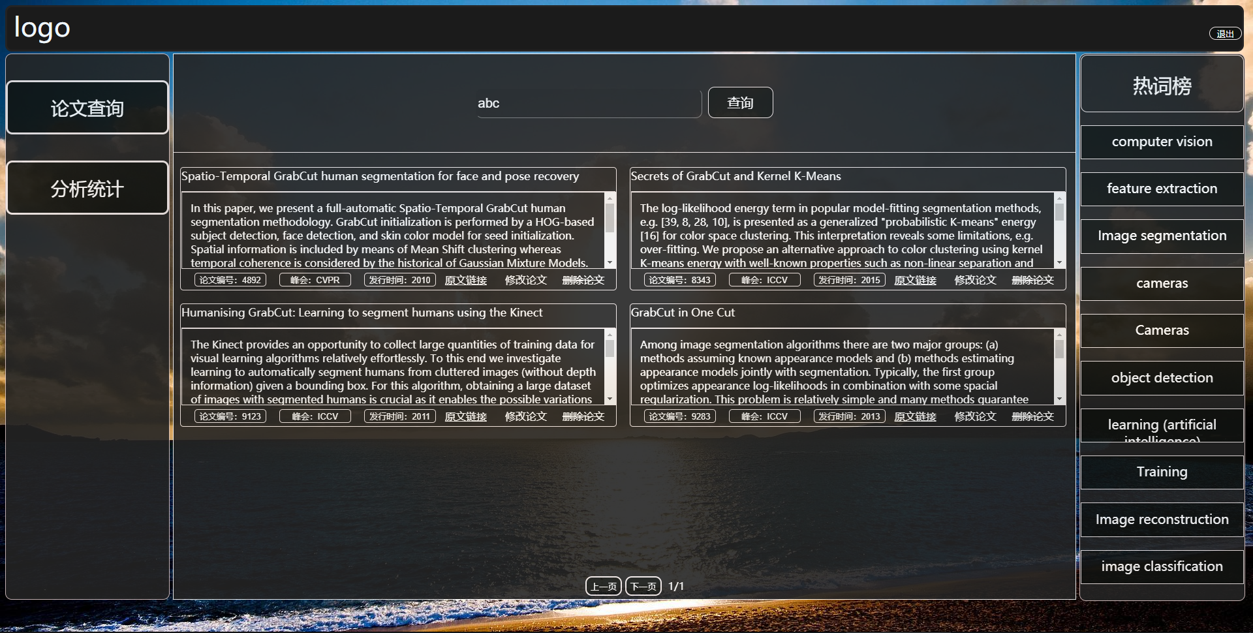Image resolution: width=1253 pixels, height=633 pixels.
Task: Open 原文链接 for paper 8343
Action: 915,280
